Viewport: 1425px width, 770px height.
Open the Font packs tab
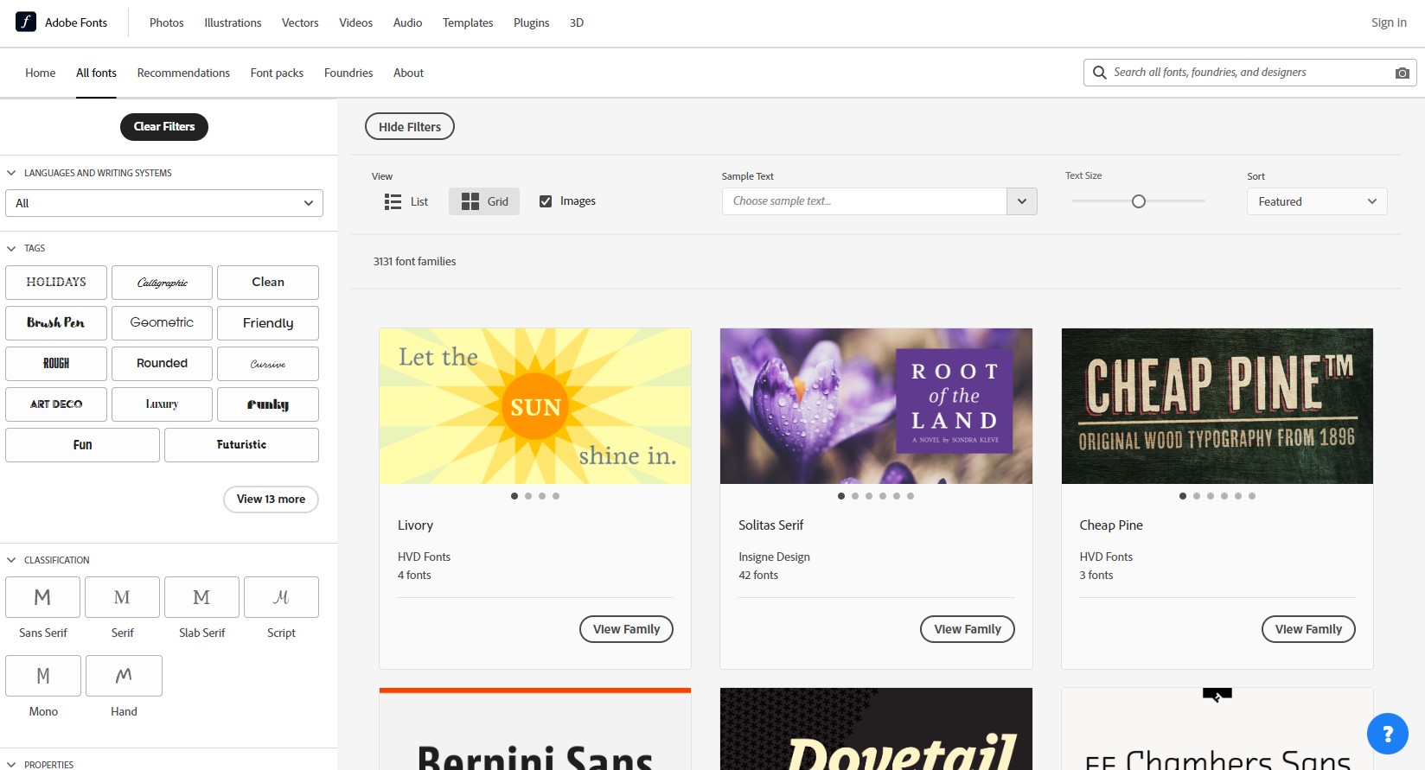277,73
